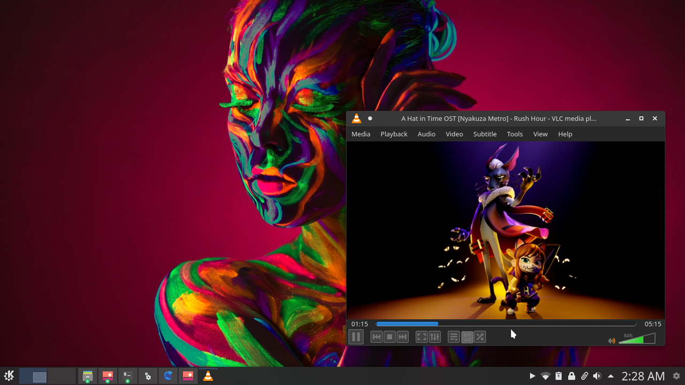This screenshot has width=685, height=385.
Task: Click the keep-on-all-desktops dot in VLC title bar
Action: tap(370, 119)
